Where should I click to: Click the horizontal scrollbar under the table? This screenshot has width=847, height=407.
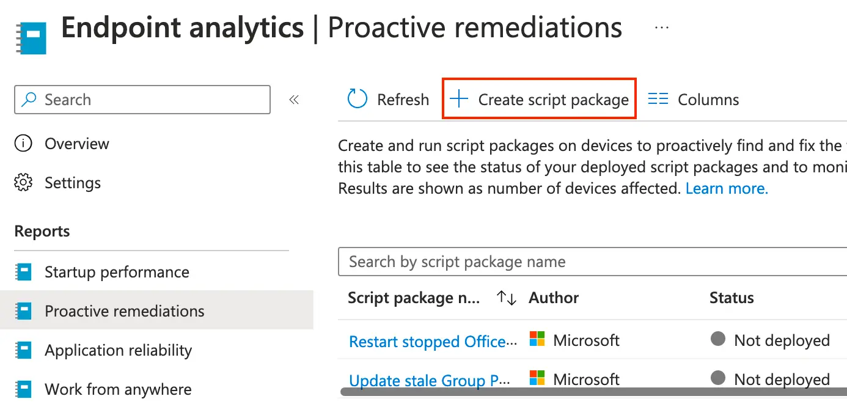tap(593, 392)
